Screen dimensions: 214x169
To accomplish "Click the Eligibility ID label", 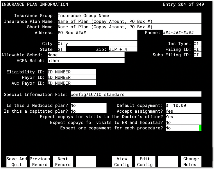I will (x=25, y=72).
